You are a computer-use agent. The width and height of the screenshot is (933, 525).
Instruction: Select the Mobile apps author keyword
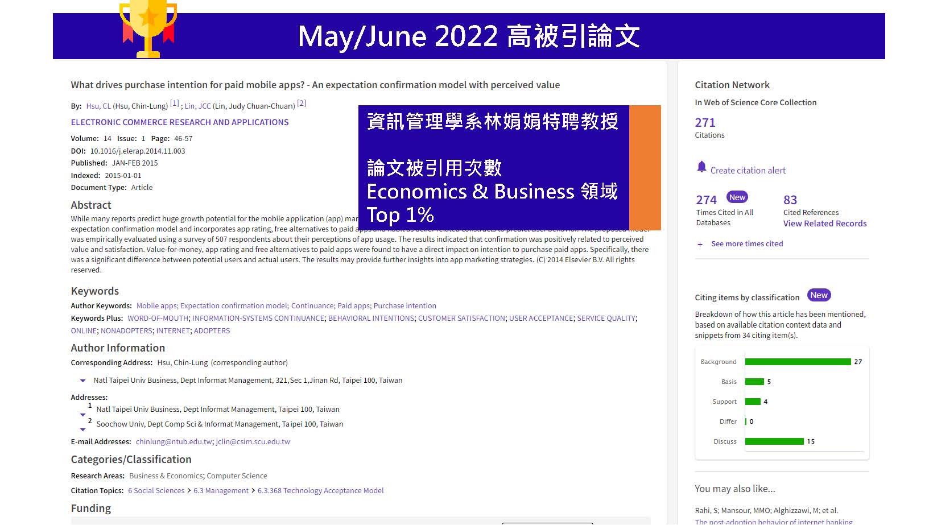[x=156, y=306]
